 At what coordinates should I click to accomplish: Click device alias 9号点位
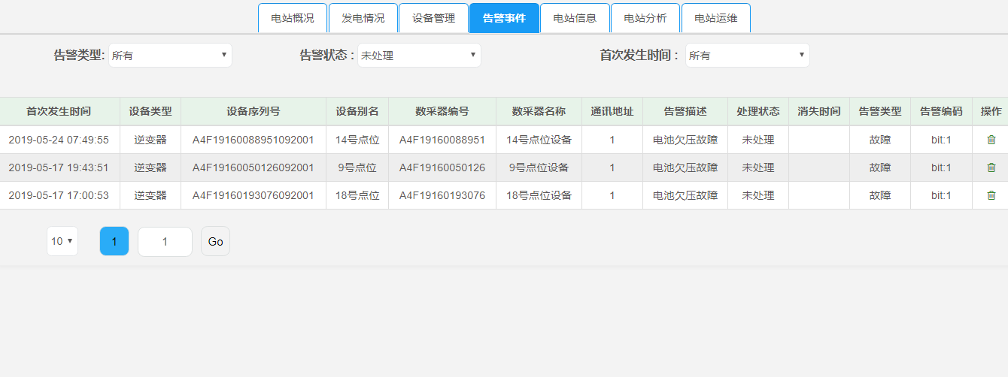tap(357, 167)
